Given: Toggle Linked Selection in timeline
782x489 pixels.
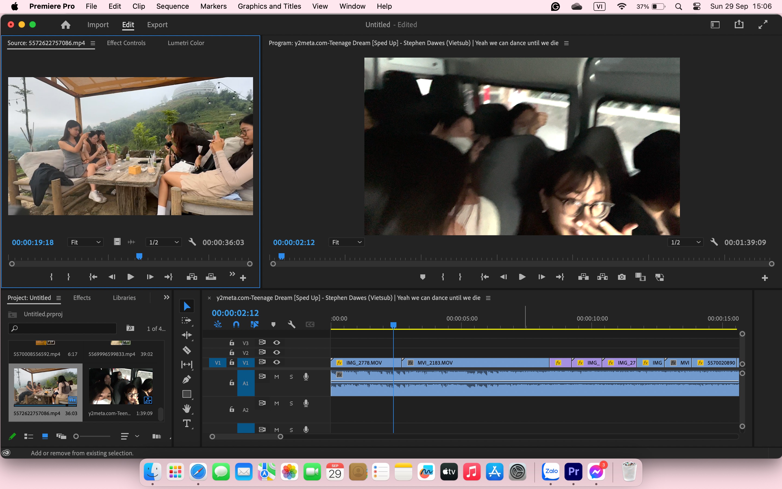Looking at the screenshot, I should point(255,324).
